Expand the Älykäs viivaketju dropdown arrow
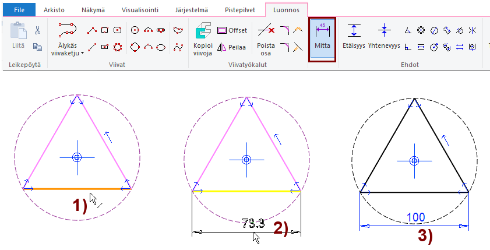 pos(82,53)
